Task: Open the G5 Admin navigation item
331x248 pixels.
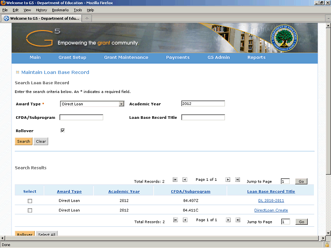Action: tap(218, 57)
